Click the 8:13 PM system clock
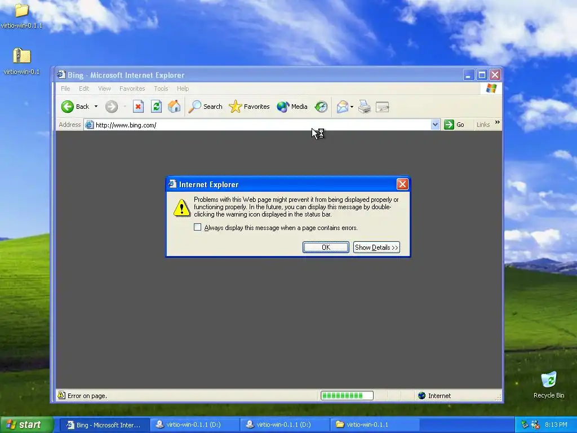 click(x=556, y=425)
